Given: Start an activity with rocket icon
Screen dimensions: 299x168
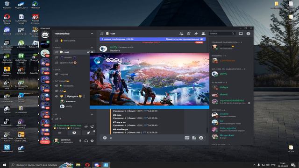Looking at the screenshot, I should 88,133.
